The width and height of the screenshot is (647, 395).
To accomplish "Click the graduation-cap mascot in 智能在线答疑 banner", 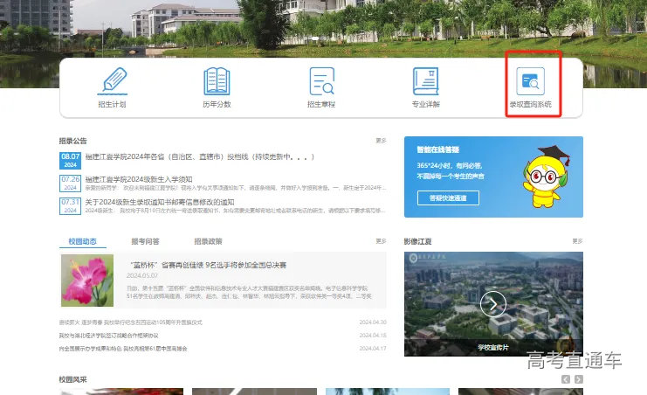I will point(546,177).
